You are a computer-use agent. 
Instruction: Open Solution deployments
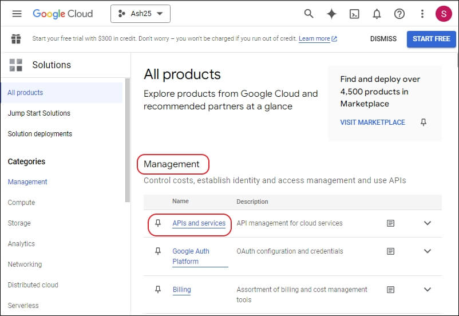pyautogui.click(x=40, y=134)
